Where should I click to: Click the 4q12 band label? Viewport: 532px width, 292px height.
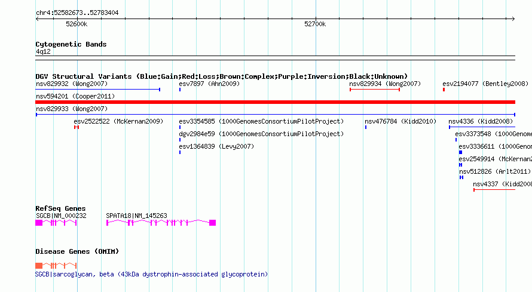coord(43,51)
